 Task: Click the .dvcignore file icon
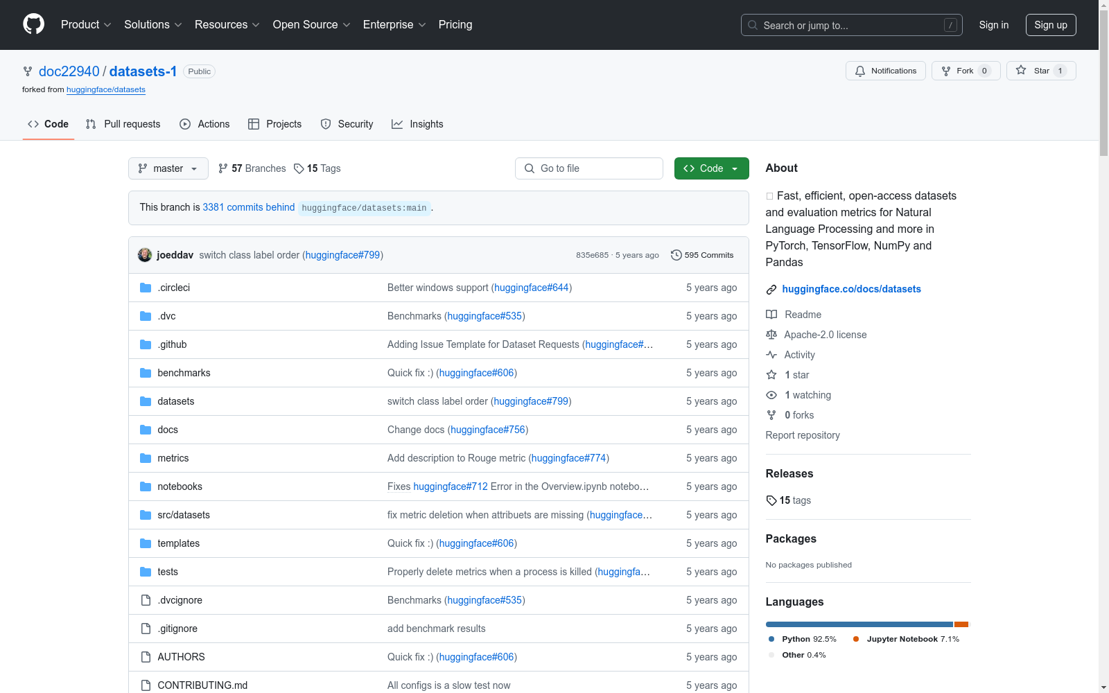pos(146,600)
